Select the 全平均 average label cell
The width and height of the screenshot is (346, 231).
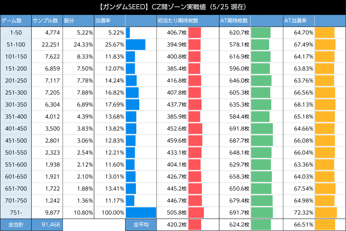click(141, 225)
